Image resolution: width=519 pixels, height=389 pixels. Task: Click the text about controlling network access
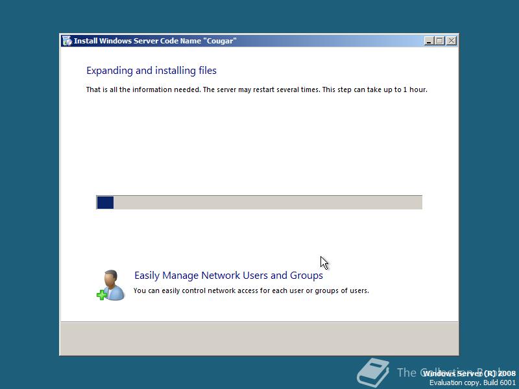click(x=251, y=290)
